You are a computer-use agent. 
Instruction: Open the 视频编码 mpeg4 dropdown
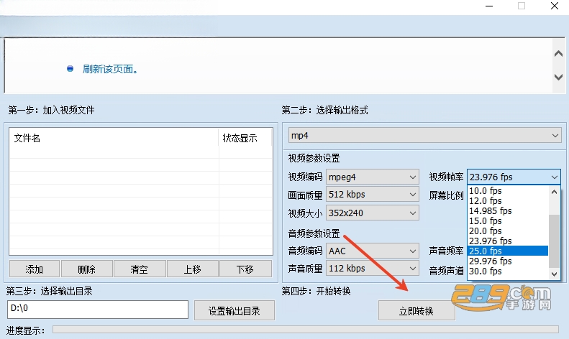(x=373, y=177)
